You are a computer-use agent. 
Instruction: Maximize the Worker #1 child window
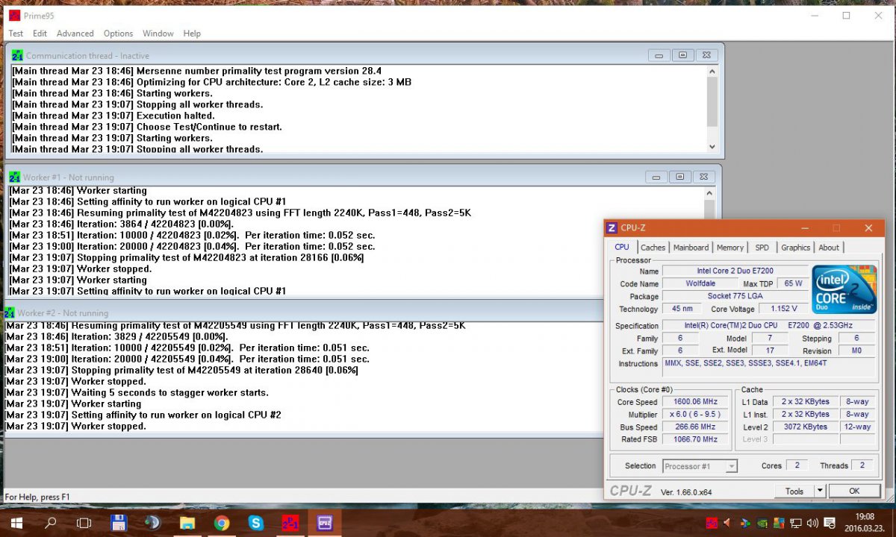(679, 178)
